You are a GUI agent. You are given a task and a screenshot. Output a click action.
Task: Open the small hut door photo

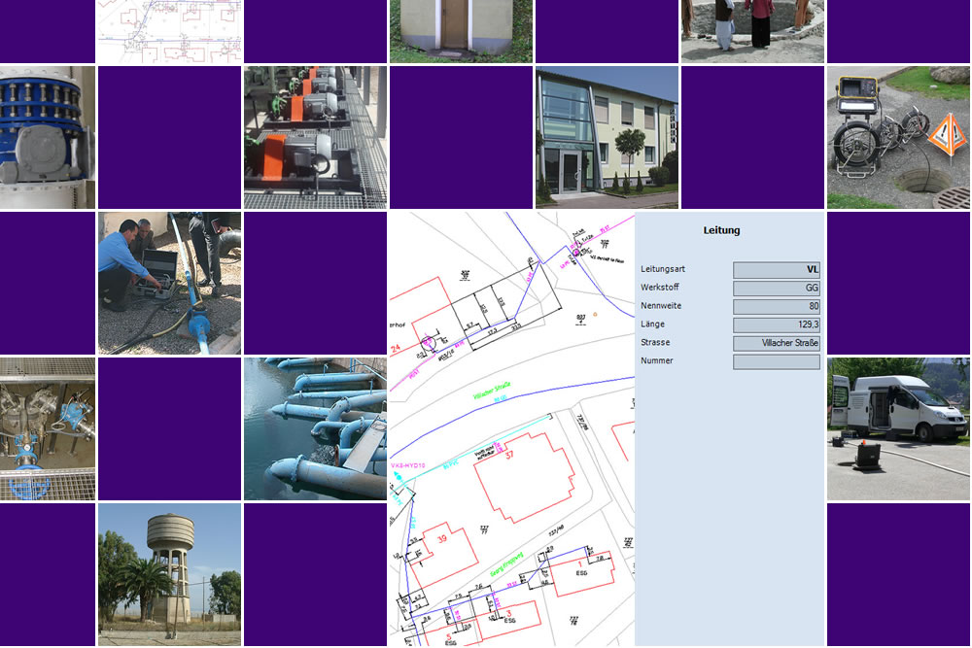tap(461, 31)
